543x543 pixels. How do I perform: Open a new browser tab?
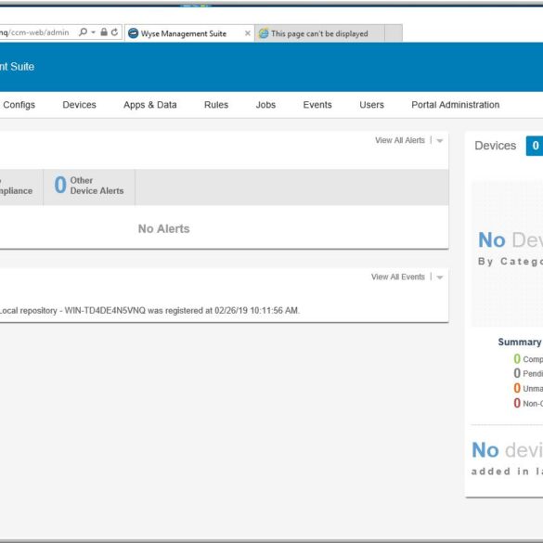pos(394,33)
